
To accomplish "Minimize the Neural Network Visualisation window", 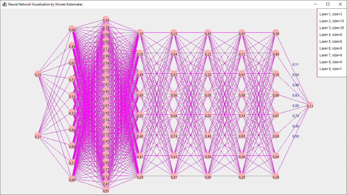I will point(315,4).
